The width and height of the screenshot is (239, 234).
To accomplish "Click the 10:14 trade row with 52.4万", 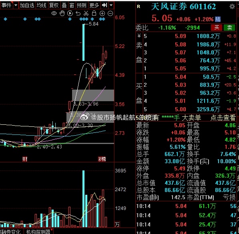I will (186, 216).
